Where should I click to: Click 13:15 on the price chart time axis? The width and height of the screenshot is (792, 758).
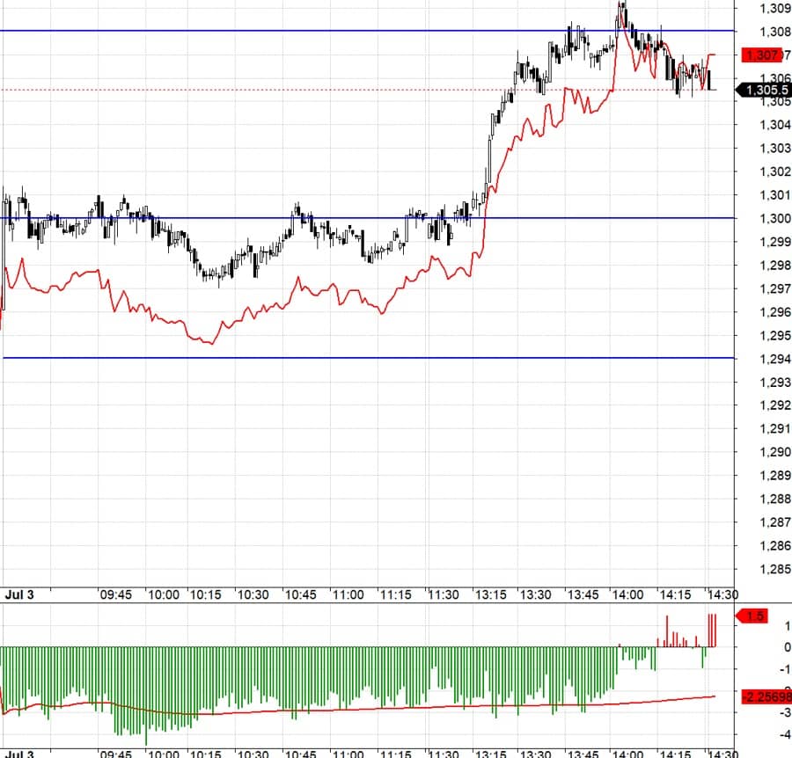tap(491, 595)
